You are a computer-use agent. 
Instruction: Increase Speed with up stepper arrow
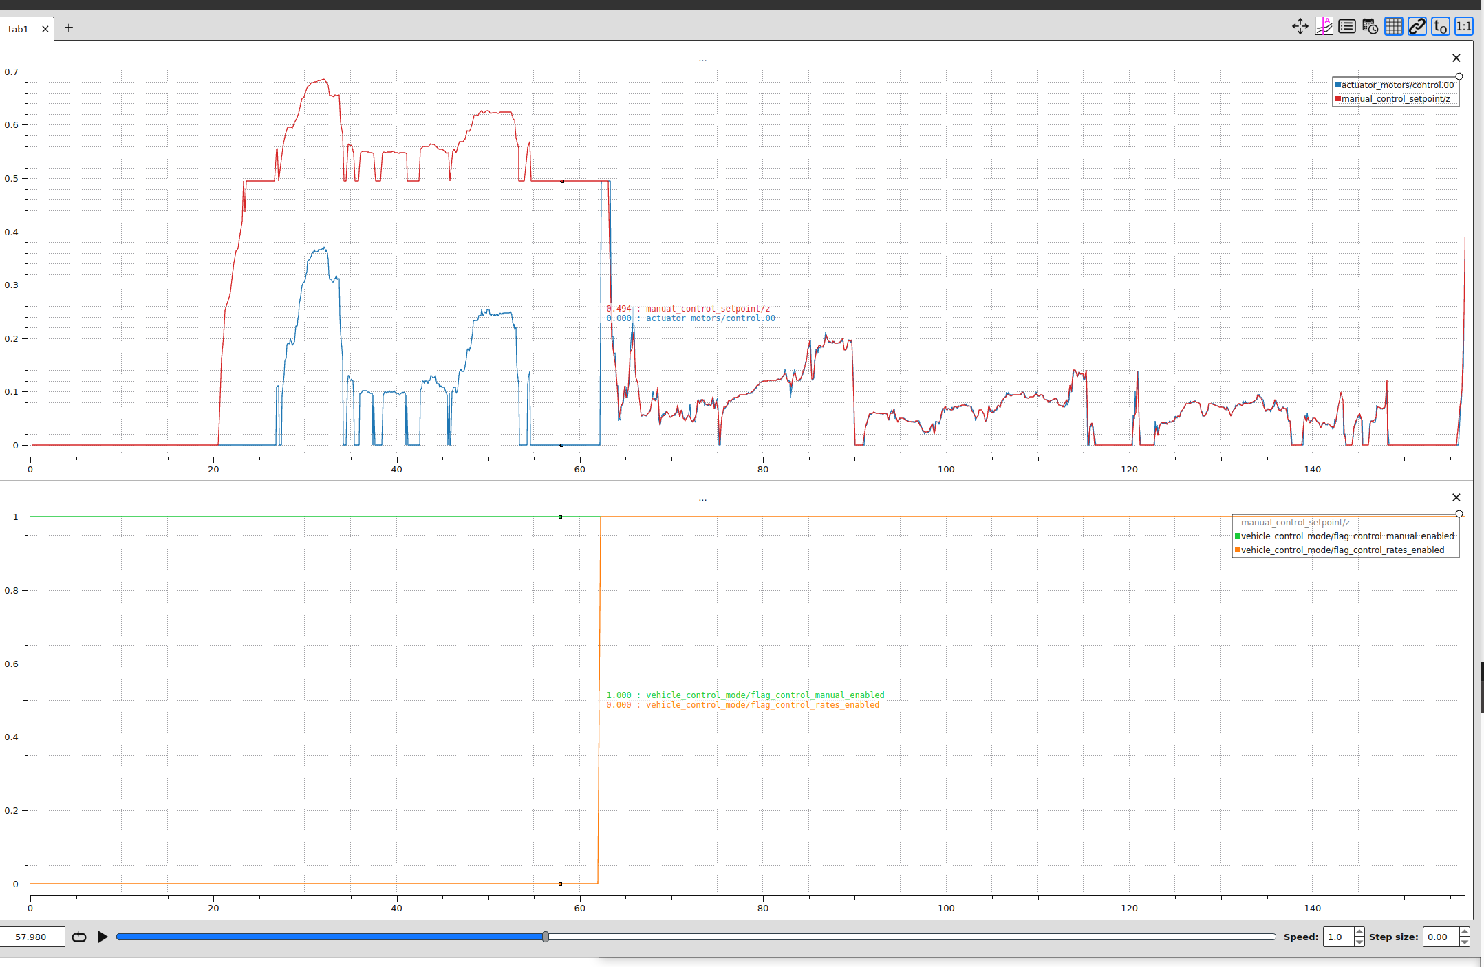pyautogui.click(x=1359, y=932)
